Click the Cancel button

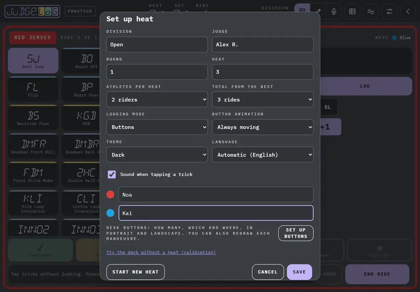(x=268, y=272)
